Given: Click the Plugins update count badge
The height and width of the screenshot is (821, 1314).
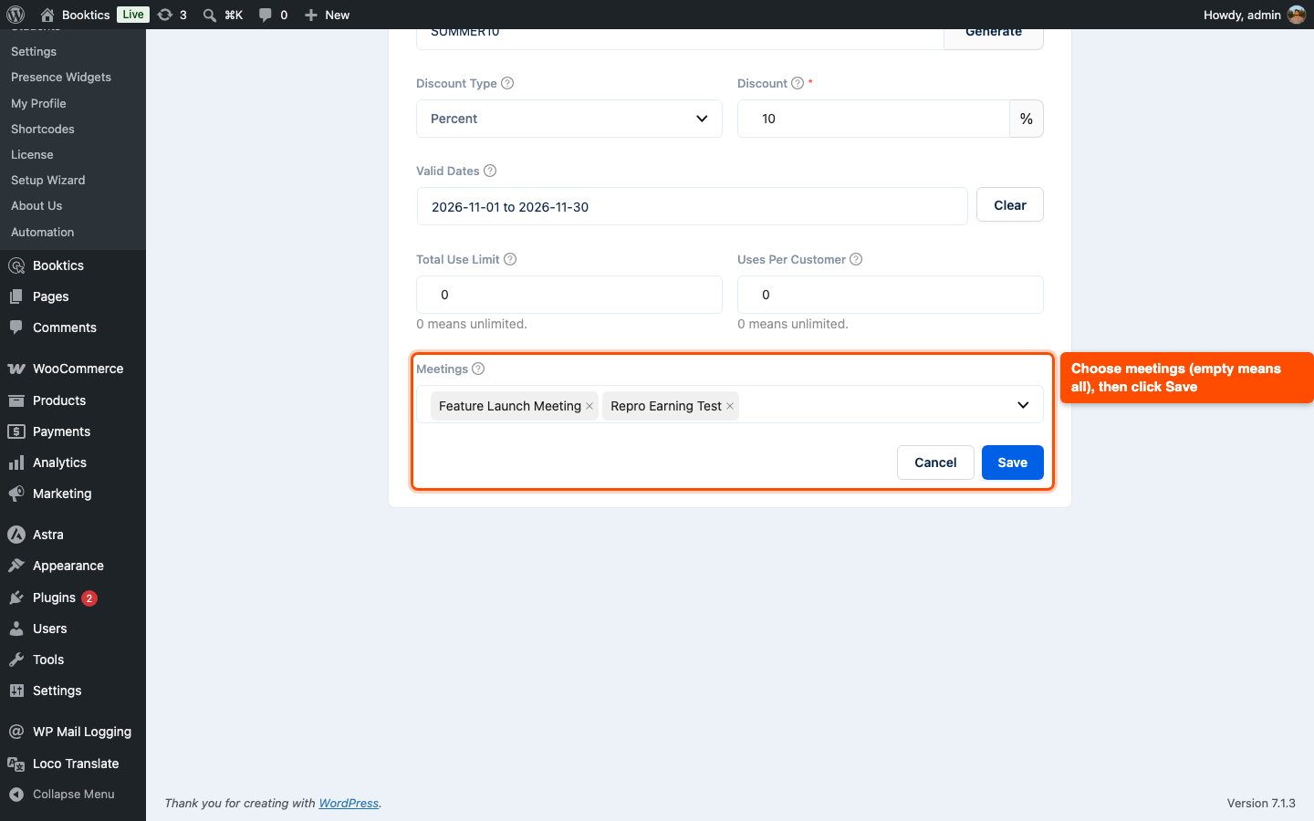Looking at the screenshot, I should pyautogui.click(x=89, y=598).
